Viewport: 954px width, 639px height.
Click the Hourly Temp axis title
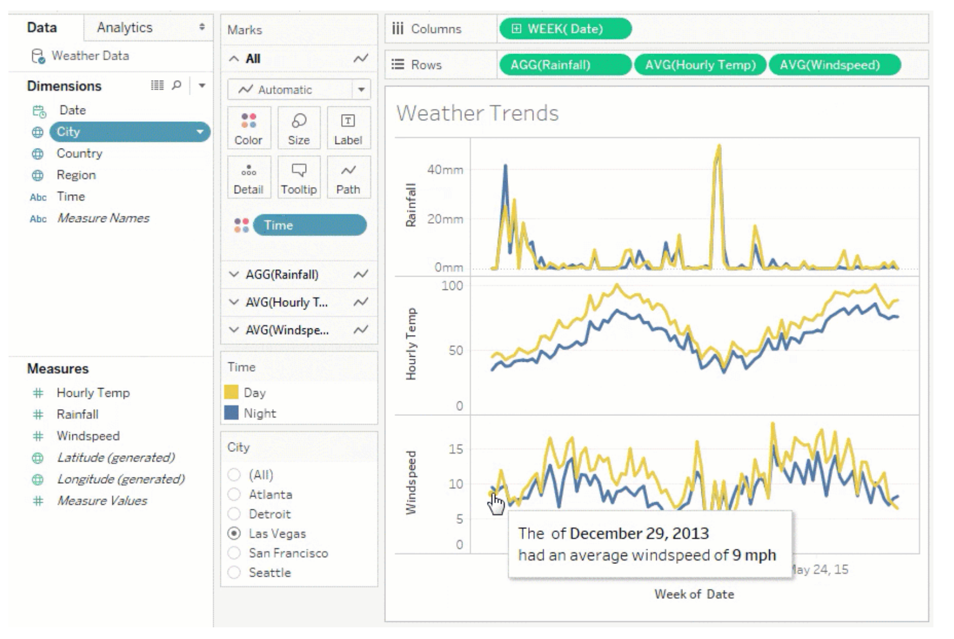pos(411,345)
